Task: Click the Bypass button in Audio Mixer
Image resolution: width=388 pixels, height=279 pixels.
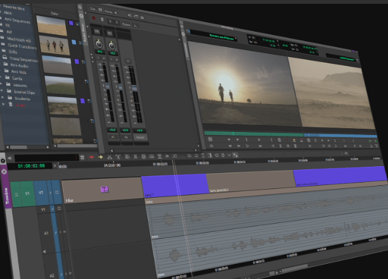Action: 126,24
